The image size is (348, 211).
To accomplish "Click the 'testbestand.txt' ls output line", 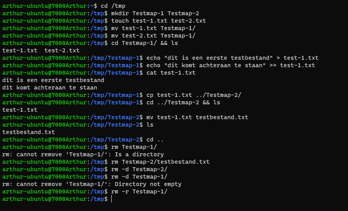I will [29, 132].
